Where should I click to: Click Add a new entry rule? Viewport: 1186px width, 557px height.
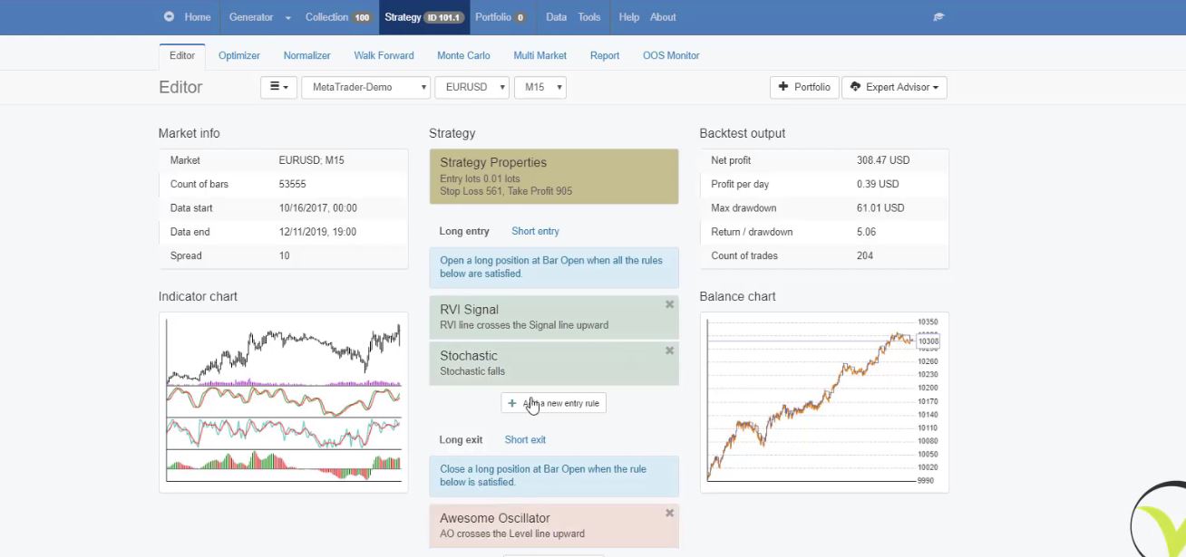tap(553, 402)
